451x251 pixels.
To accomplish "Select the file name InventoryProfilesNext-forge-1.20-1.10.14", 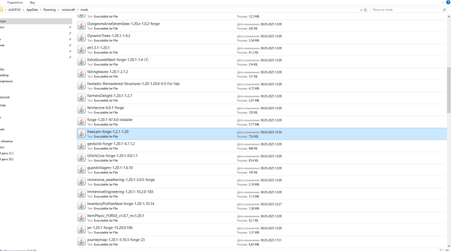I will point(121,204).
